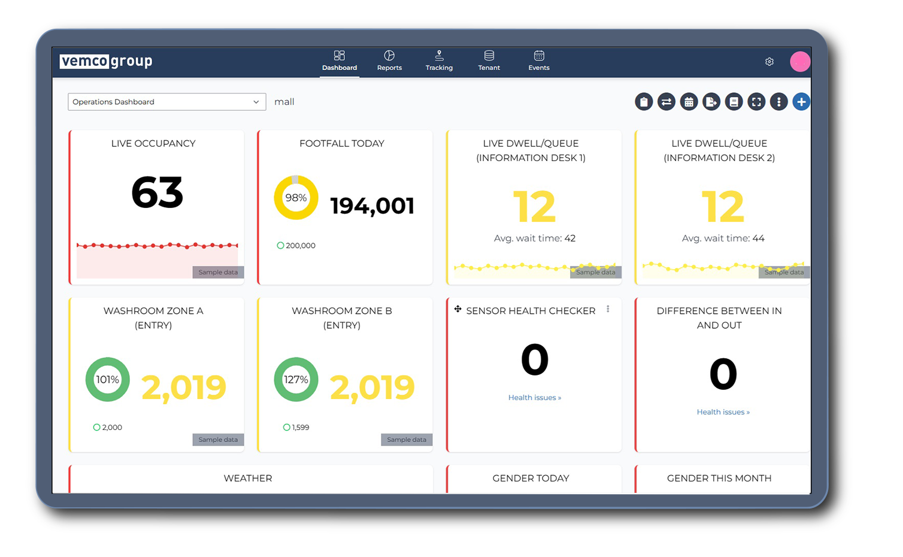Image resolution: width=903 pixels, height=557 pixels.
Task: Open application settings via the gear icon
Action: point(769,61)
